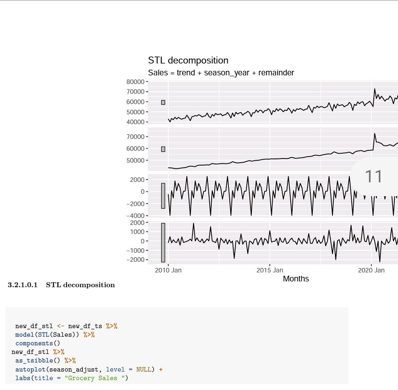Image resolution: width=398 pixels, height=390 pixels.
Task: Click the "-1000" y-axis value in remainder panel
Action: tap(136, 251)
